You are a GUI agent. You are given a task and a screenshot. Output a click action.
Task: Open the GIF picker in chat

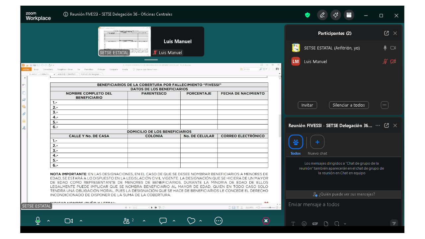coord(315,224)
